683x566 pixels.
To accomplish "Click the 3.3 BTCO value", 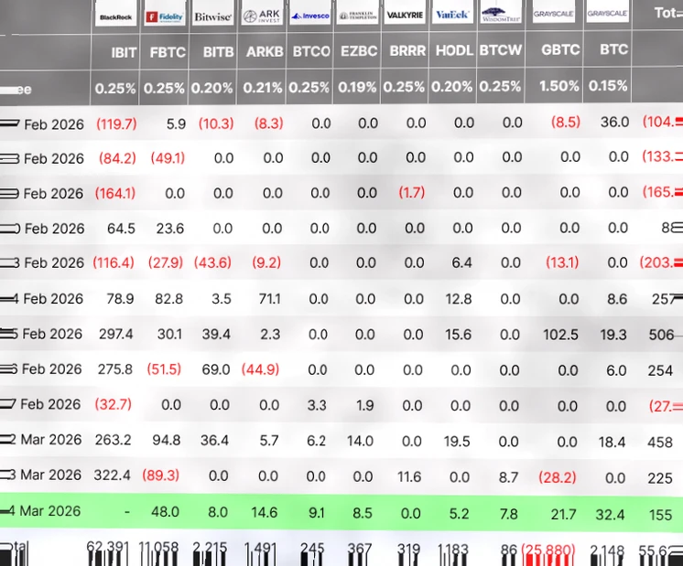I will [317, 405].
